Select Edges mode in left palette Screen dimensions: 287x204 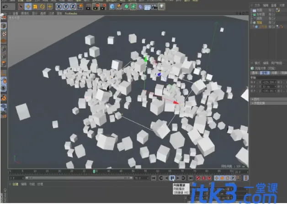point(4,56)
